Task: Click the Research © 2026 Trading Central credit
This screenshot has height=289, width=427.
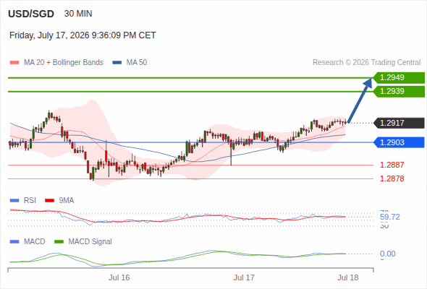Action: (x=366, y=63)
